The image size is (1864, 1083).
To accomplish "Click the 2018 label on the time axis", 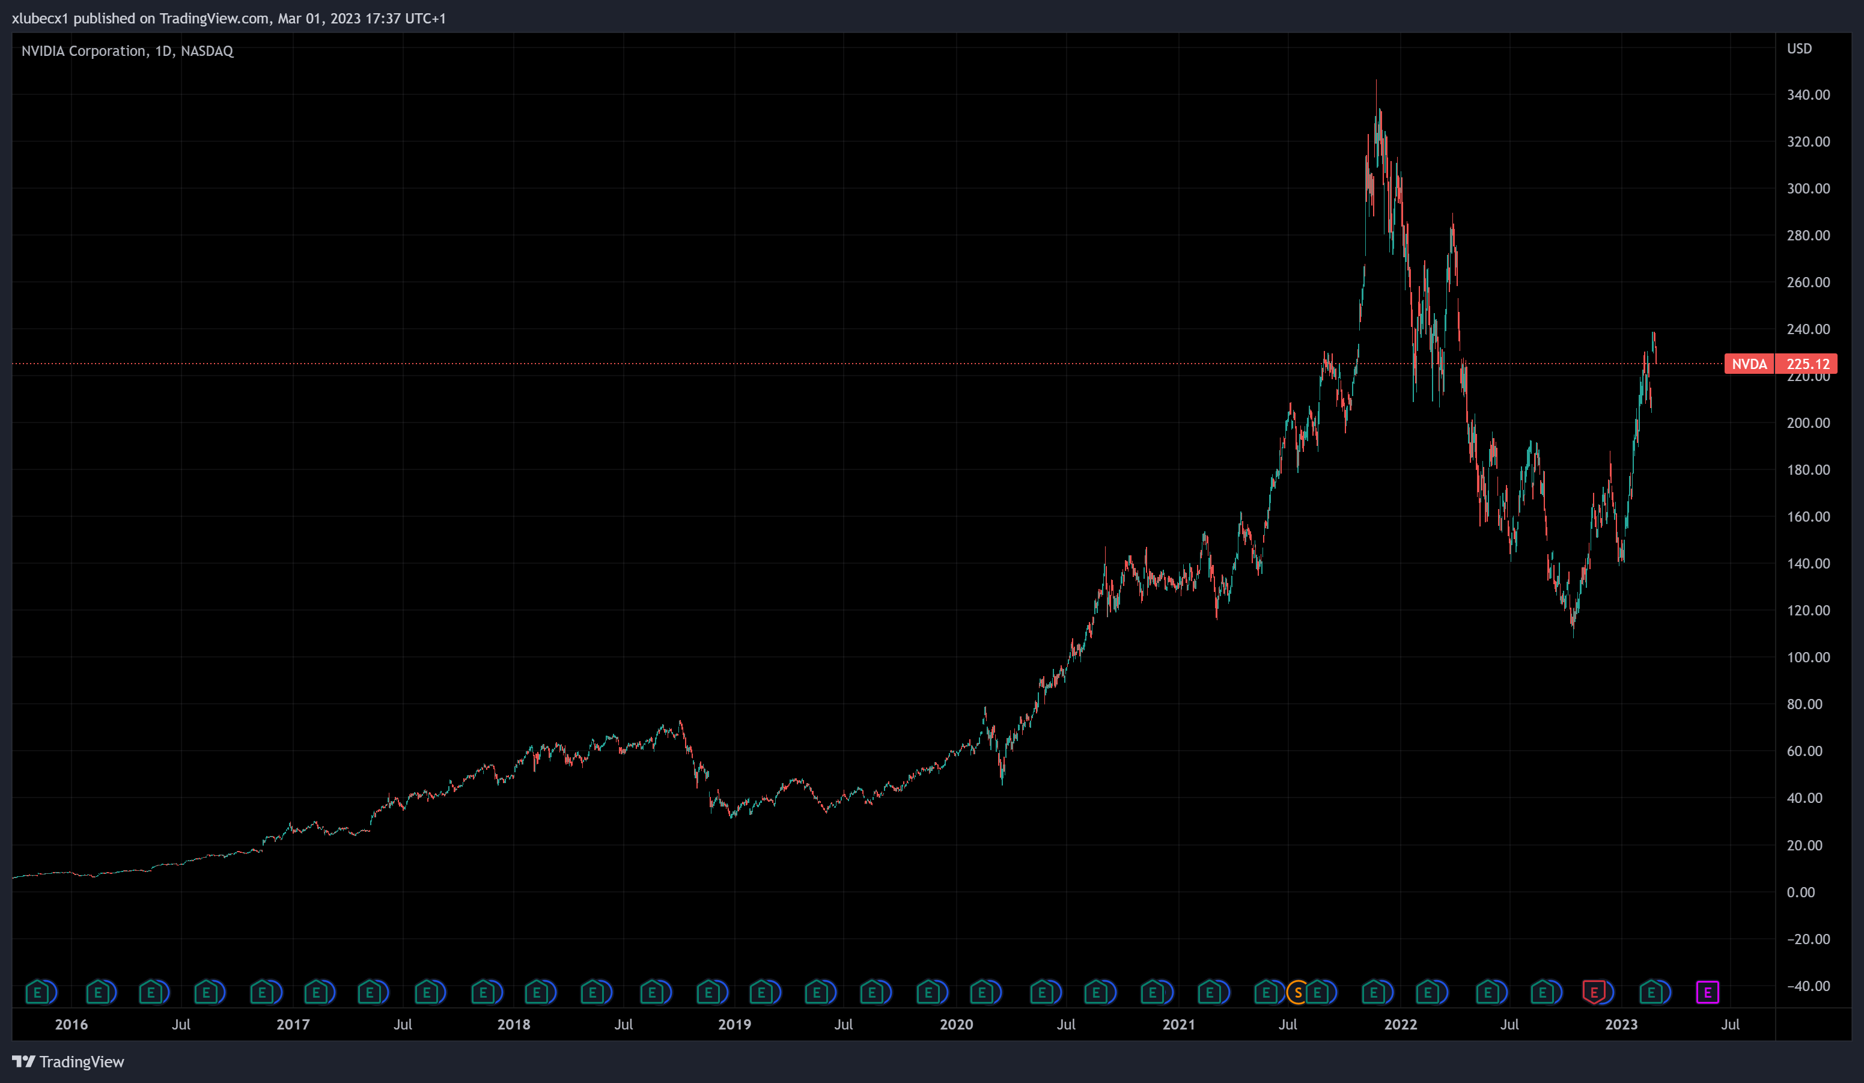I will tap(513, 1025).
